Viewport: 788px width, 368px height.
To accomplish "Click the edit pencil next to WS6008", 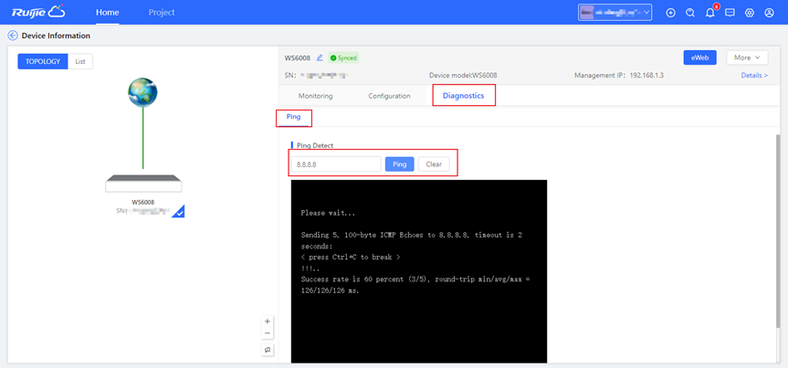I will (x=320, y=58).
